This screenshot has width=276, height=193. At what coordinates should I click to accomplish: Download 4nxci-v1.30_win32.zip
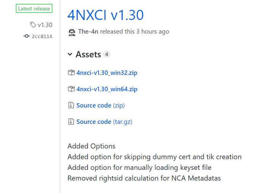point(107,73)
